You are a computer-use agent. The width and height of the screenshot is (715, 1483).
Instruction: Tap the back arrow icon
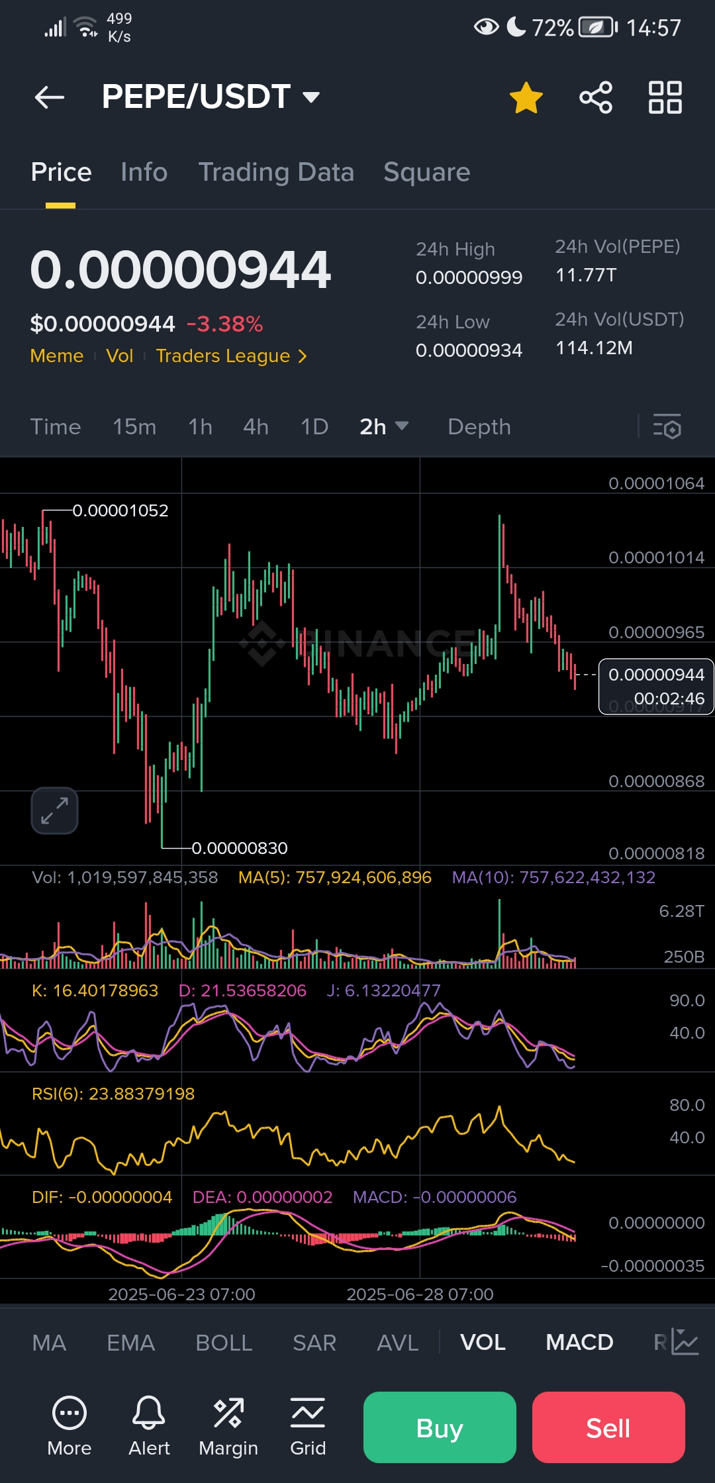[x=50, y=97]
